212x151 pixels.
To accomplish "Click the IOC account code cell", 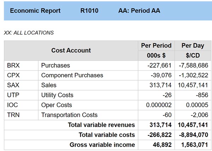I will point(12,105).
